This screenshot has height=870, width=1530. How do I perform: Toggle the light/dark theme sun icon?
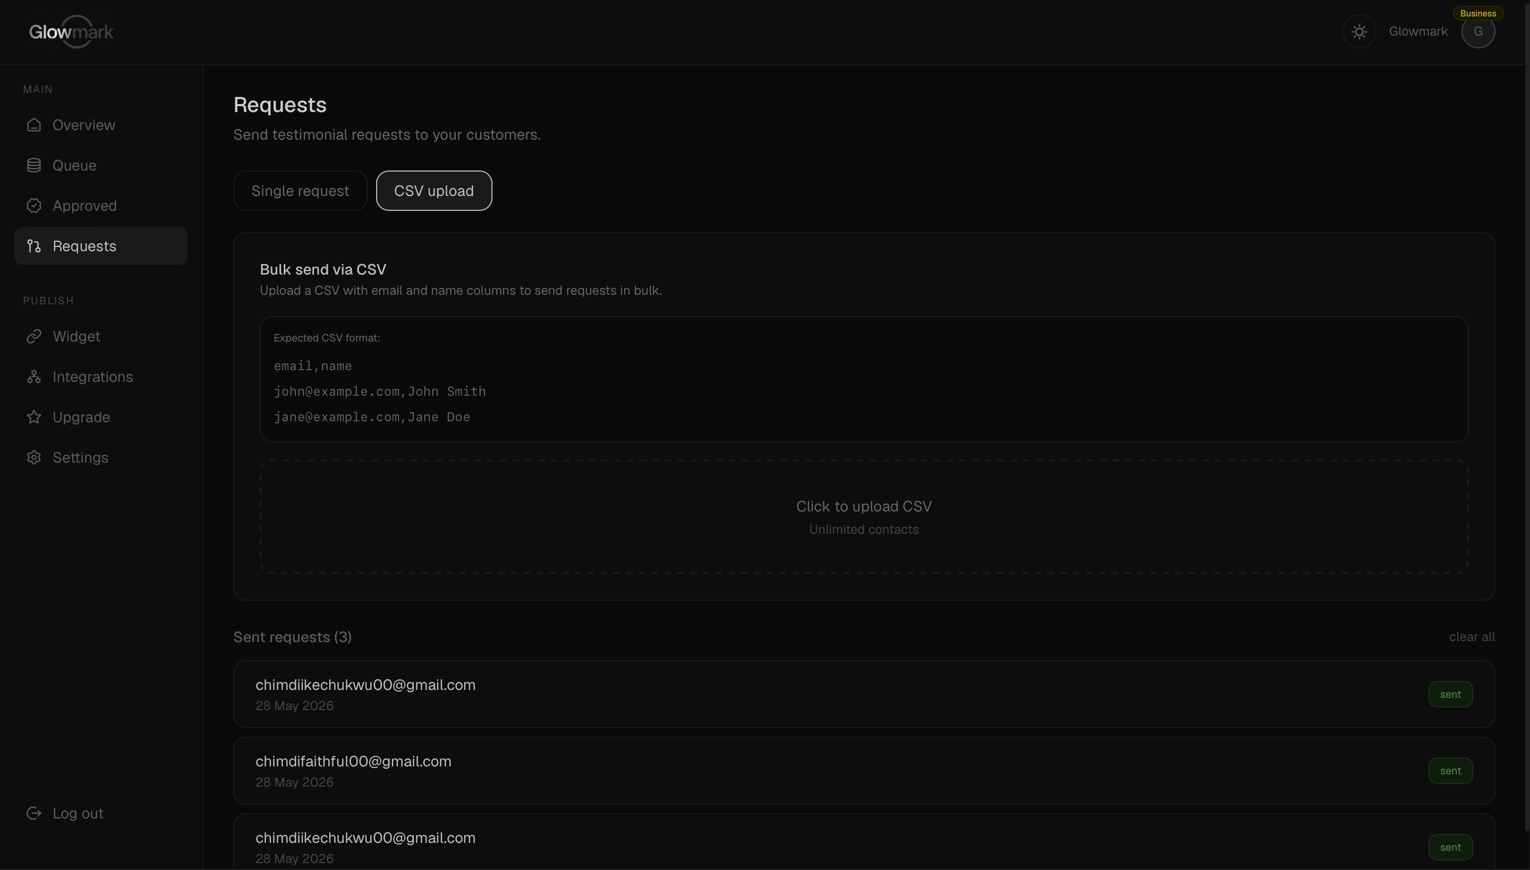pos(1359,32)
